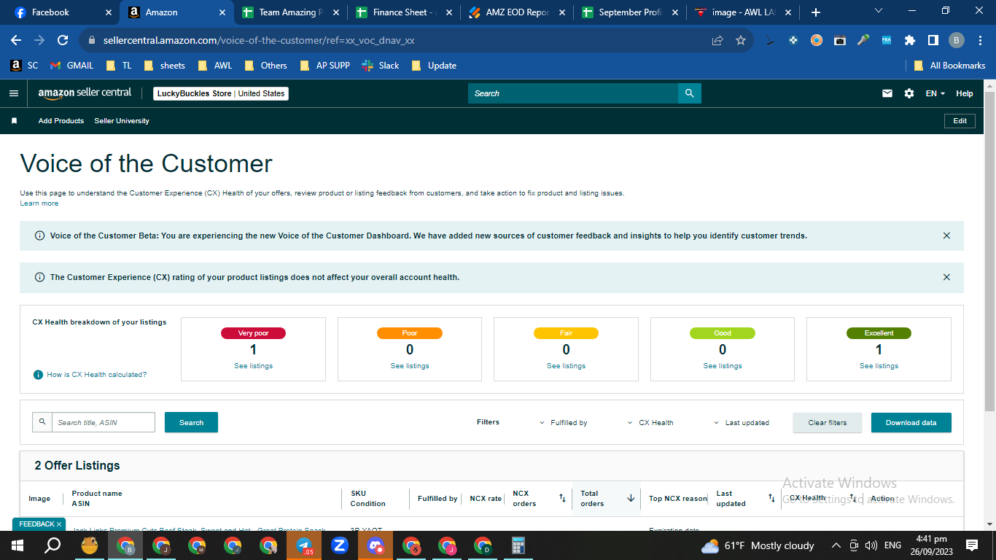Click the teal Search button beside title field
The width and height of the screenshot is (996, 560).
pos(191,422)
